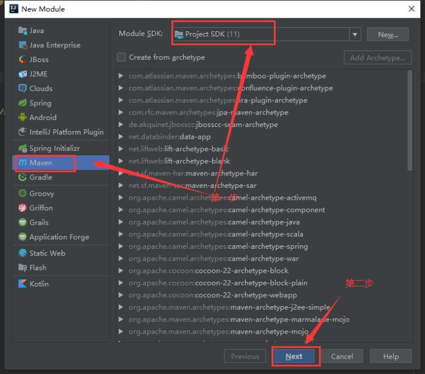The image size is (425, 374).
Task: Select maven-archetype-j2ee-simple row text
Action: 229,307
